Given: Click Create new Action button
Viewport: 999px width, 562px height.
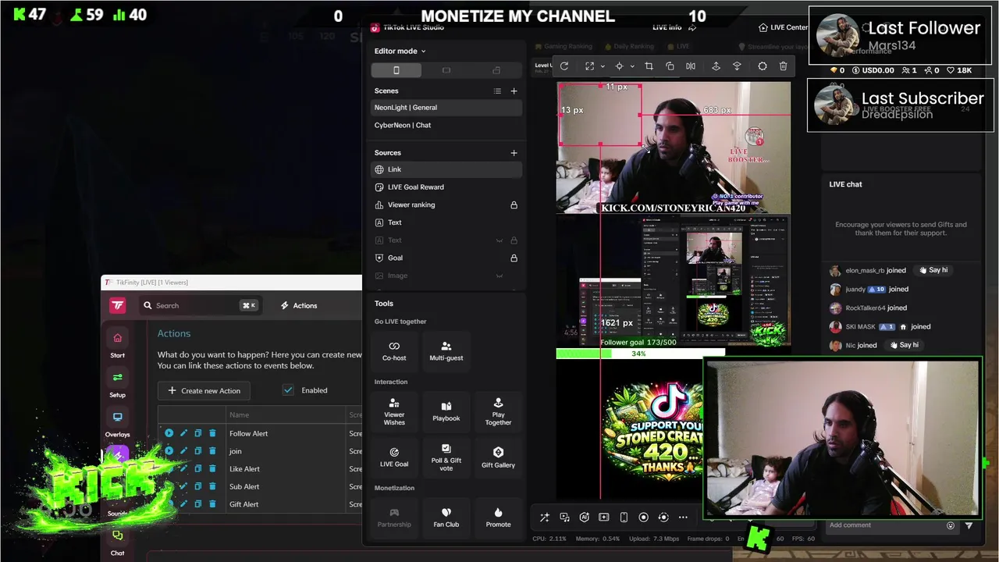Looking at the screenshot, I should click(x=205, y=390).
